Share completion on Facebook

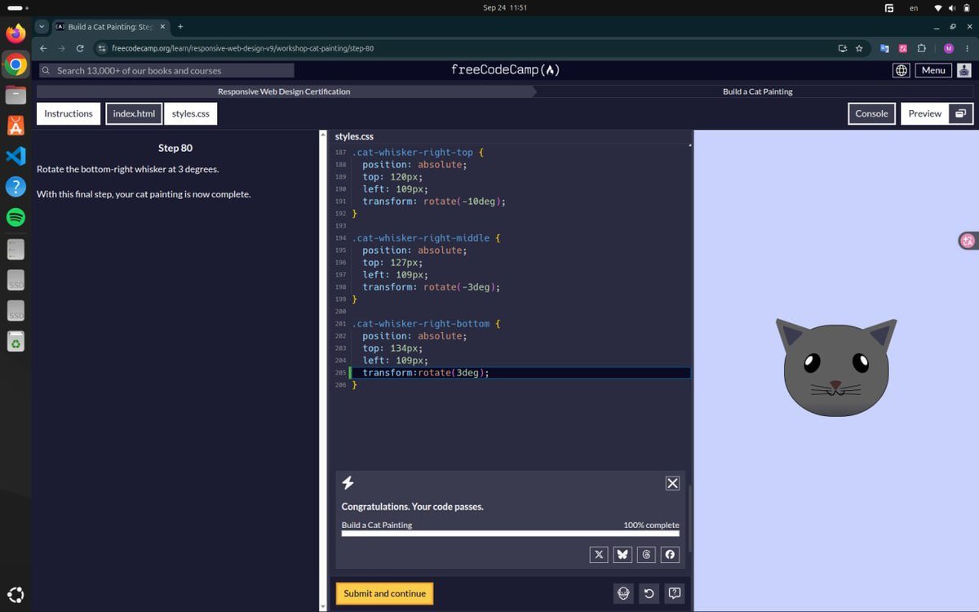tap(670, 554)
